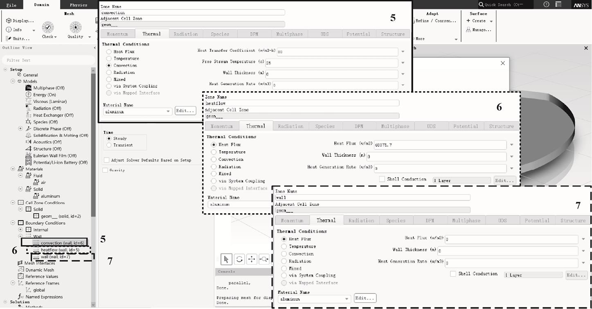Screen dimensions: 592x309
Task: Click the mesh Info icon
Action: [x=9, y=30]
